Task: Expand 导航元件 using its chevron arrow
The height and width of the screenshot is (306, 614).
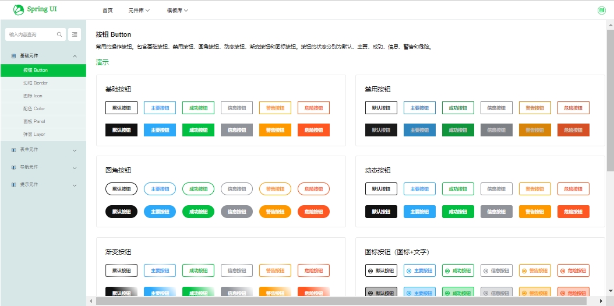Action: 75,168
